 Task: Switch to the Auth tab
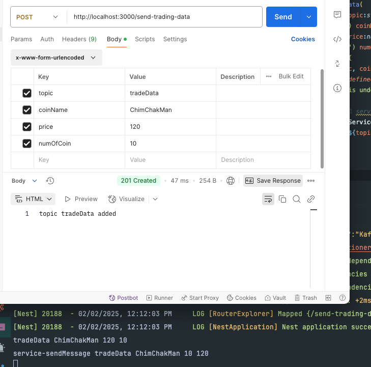[x=47, y=39]
